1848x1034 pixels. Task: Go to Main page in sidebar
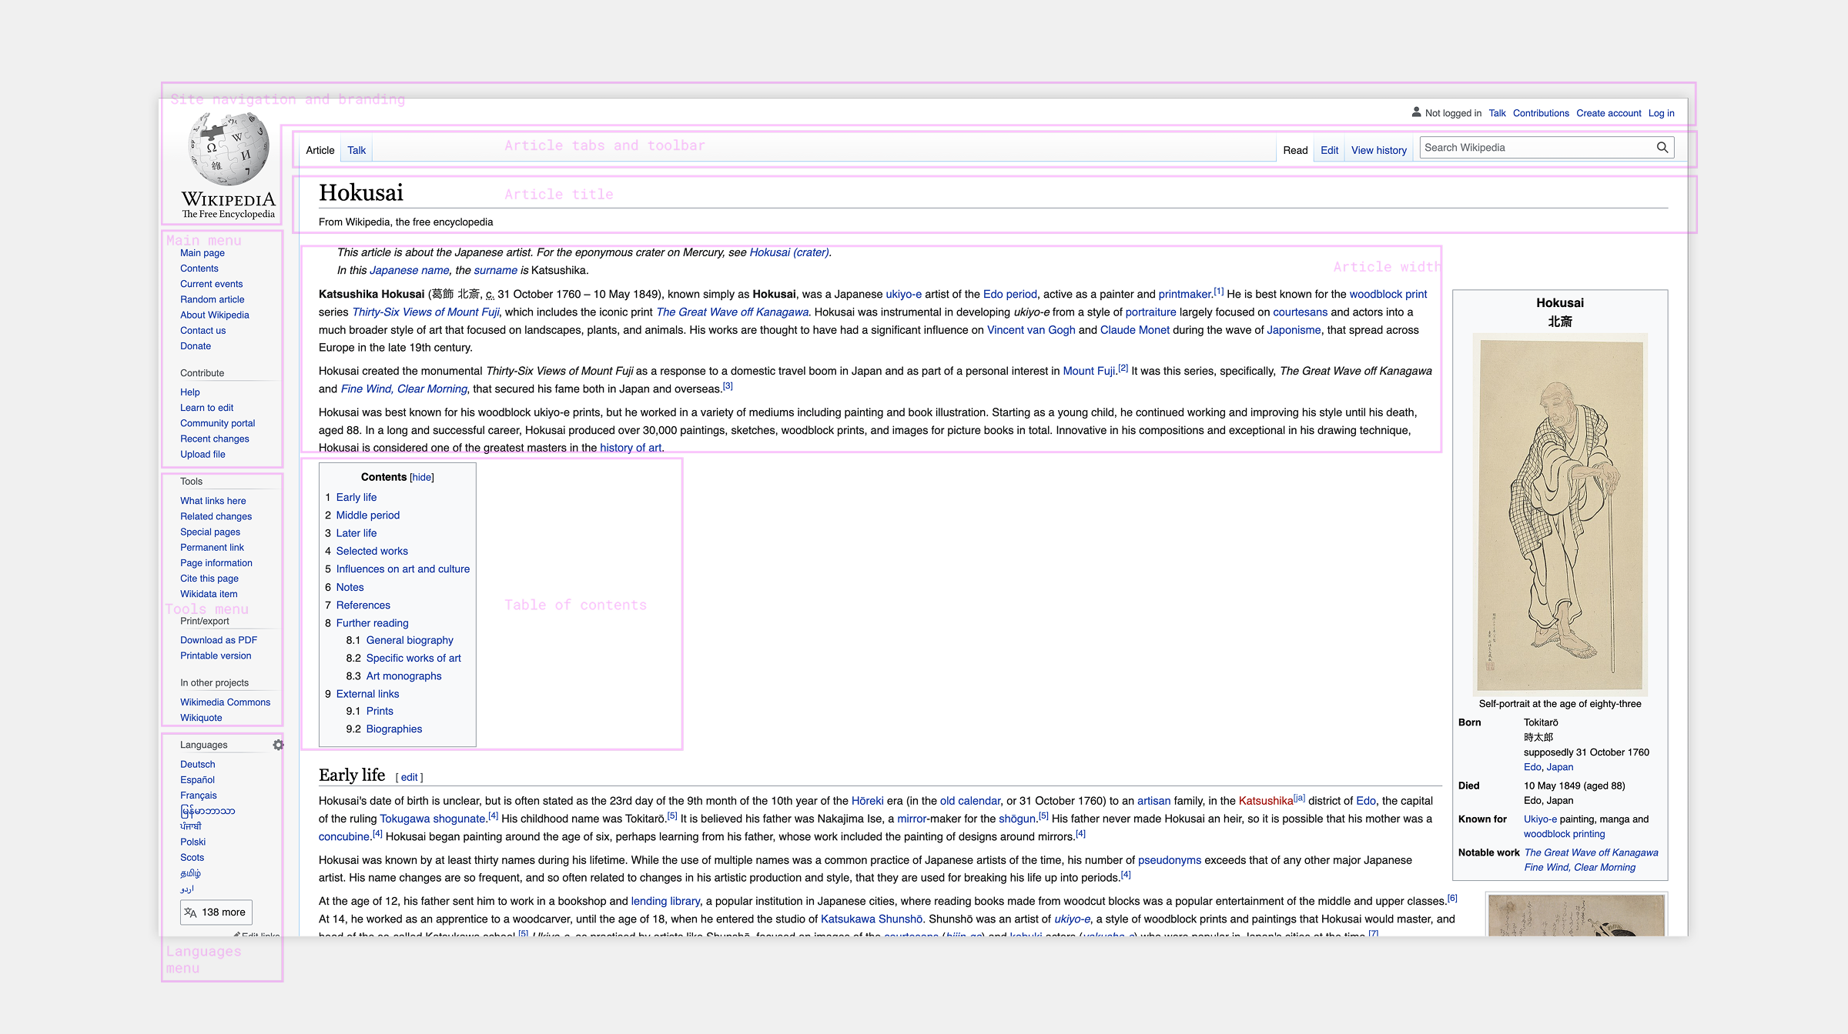pos(203,253)
